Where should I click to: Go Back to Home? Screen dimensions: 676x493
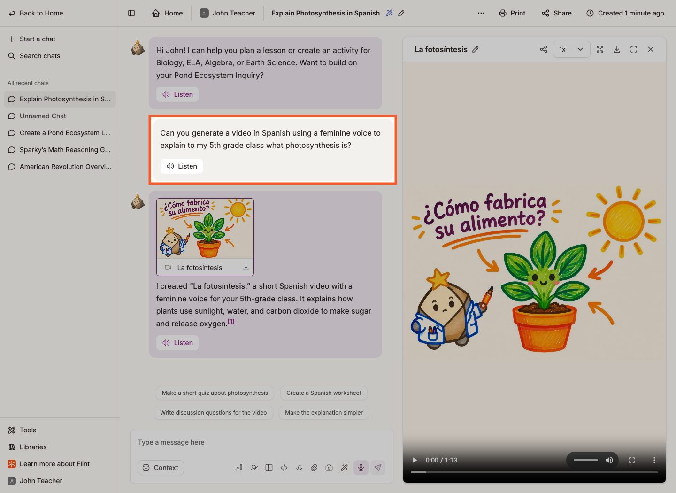36,13
